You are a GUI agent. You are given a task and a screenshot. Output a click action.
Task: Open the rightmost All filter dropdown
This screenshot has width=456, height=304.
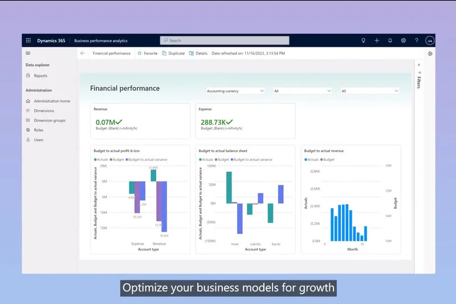click(x=370, y=91)
